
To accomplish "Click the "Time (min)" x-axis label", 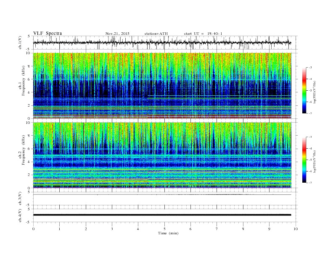I will 168,233.
